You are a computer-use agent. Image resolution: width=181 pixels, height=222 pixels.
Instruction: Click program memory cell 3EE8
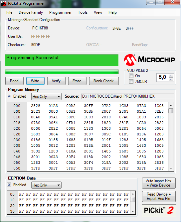(159, 111)
